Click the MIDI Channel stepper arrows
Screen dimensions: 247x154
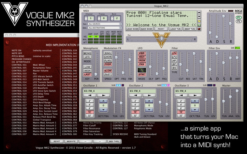(x=86, y=18)
